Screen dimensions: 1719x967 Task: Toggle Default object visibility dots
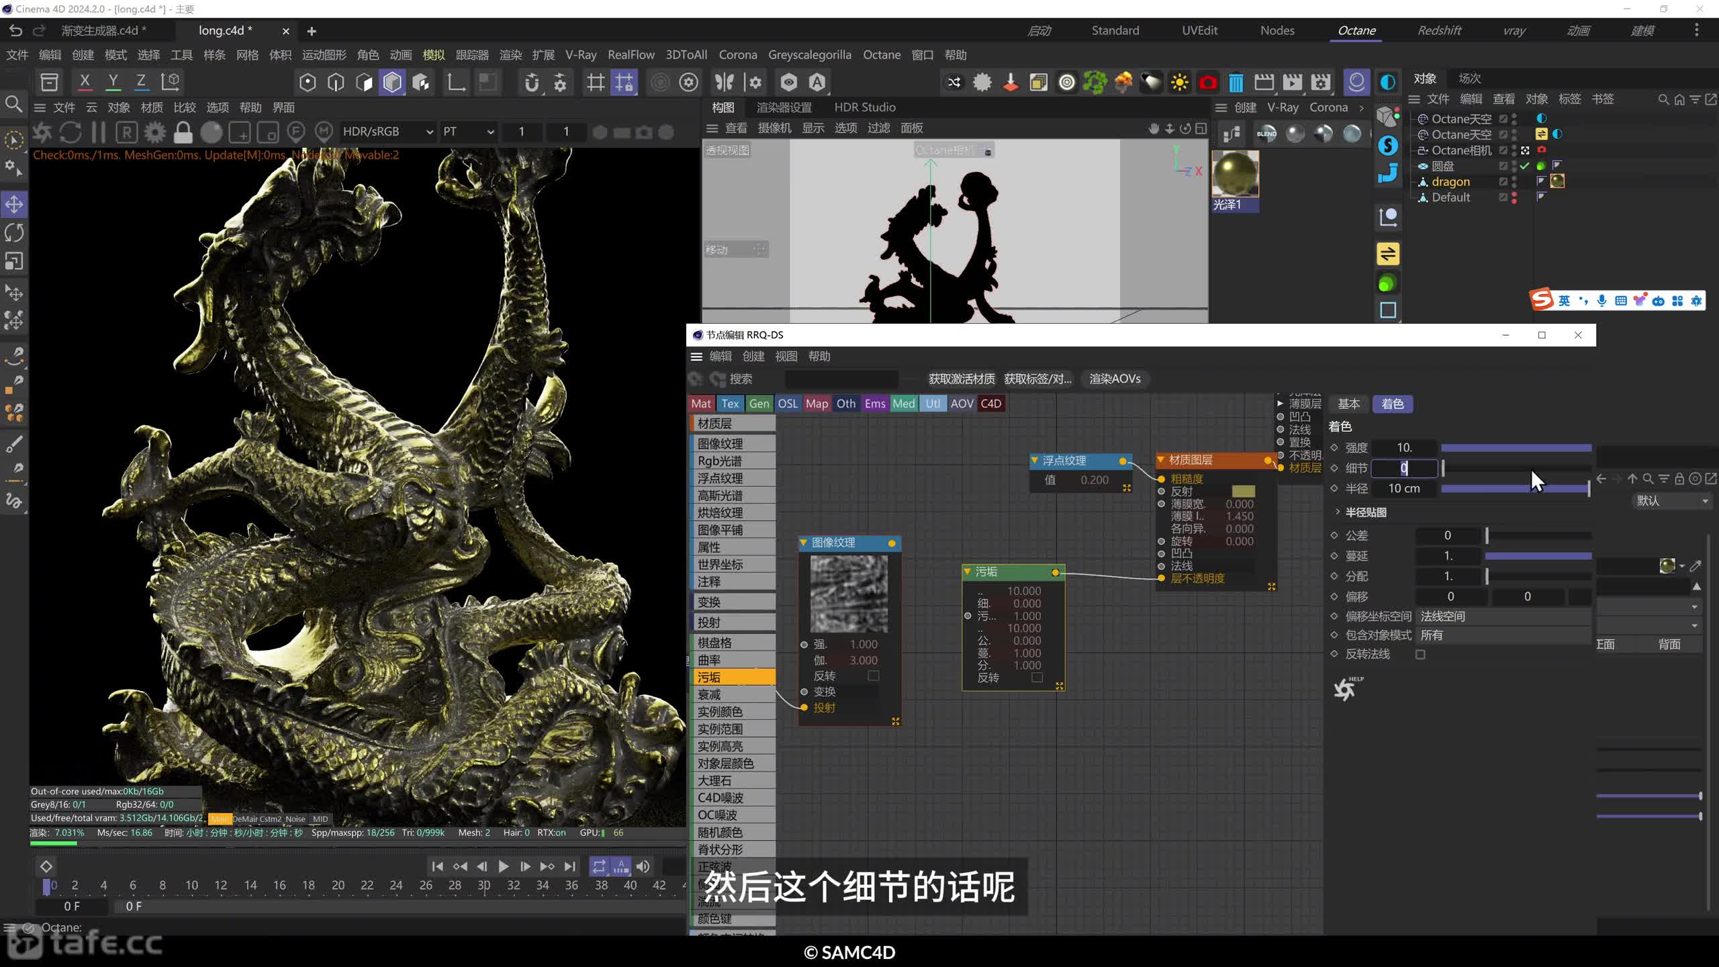(x=1514, y=197)
